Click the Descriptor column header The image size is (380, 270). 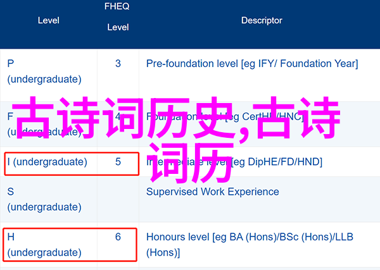262,21
